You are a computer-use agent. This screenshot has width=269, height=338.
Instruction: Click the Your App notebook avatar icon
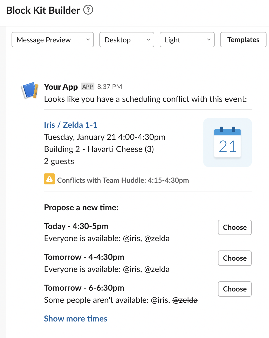click(x=30, y=90)
